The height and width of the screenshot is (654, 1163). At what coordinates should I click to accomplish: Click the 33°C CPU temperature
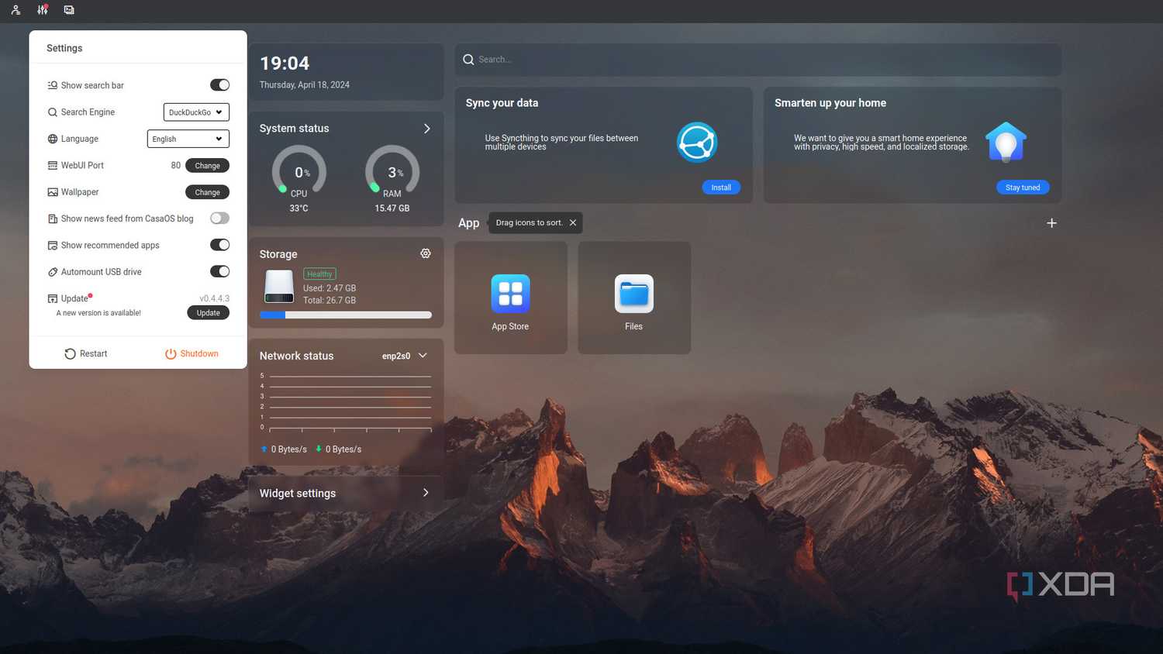(x=299, y=208)
